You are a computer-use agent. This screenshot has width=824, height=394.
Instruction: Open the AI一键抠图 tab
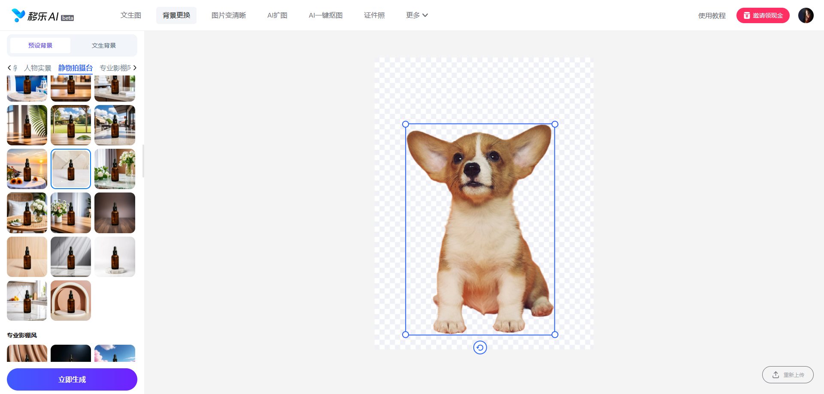tap(325, 15)
